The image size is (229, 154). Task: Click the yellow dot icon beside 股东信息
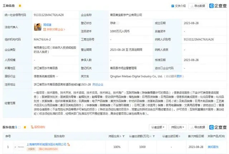[25, 127]
